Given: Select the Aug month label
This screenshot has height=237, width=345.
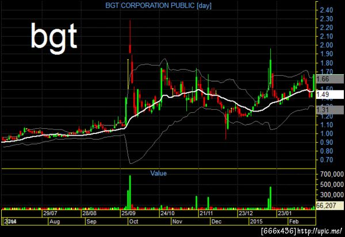Looking at the screenshot, I should click(55, 221).
